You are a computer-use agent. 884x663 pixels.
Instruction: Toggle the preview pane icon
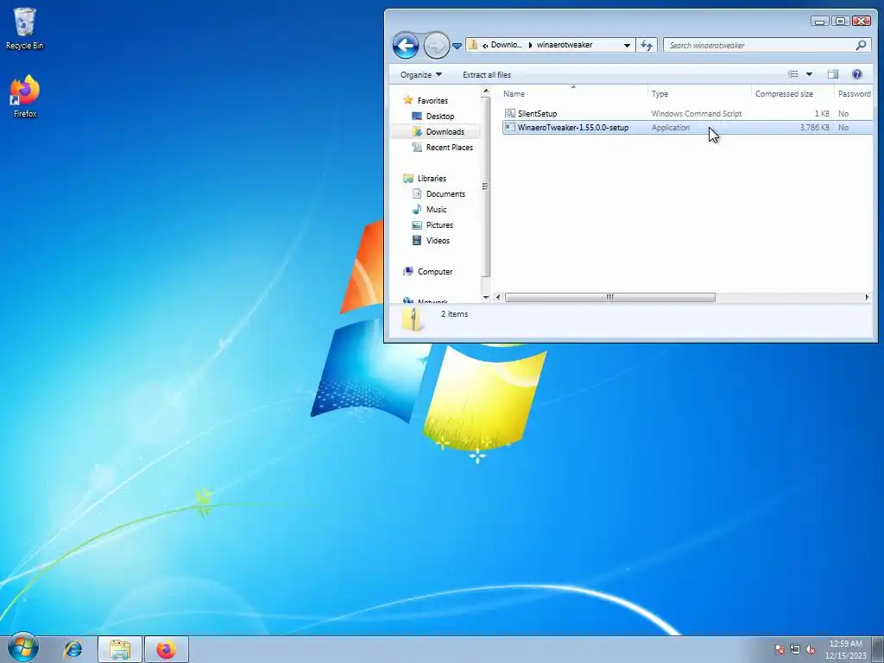point(833,74)
